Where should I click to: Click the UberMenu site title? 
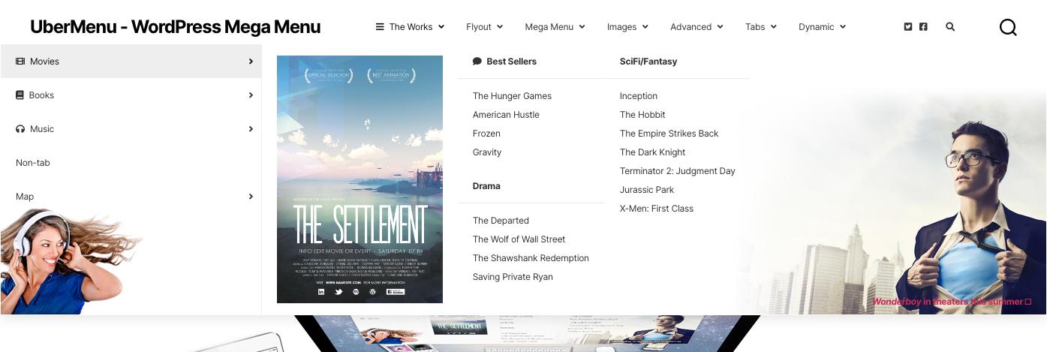coord(175,27)
